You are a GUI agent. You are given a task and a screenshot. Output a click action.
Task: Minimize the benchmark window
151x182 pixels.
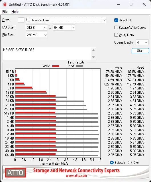(118, 4)
